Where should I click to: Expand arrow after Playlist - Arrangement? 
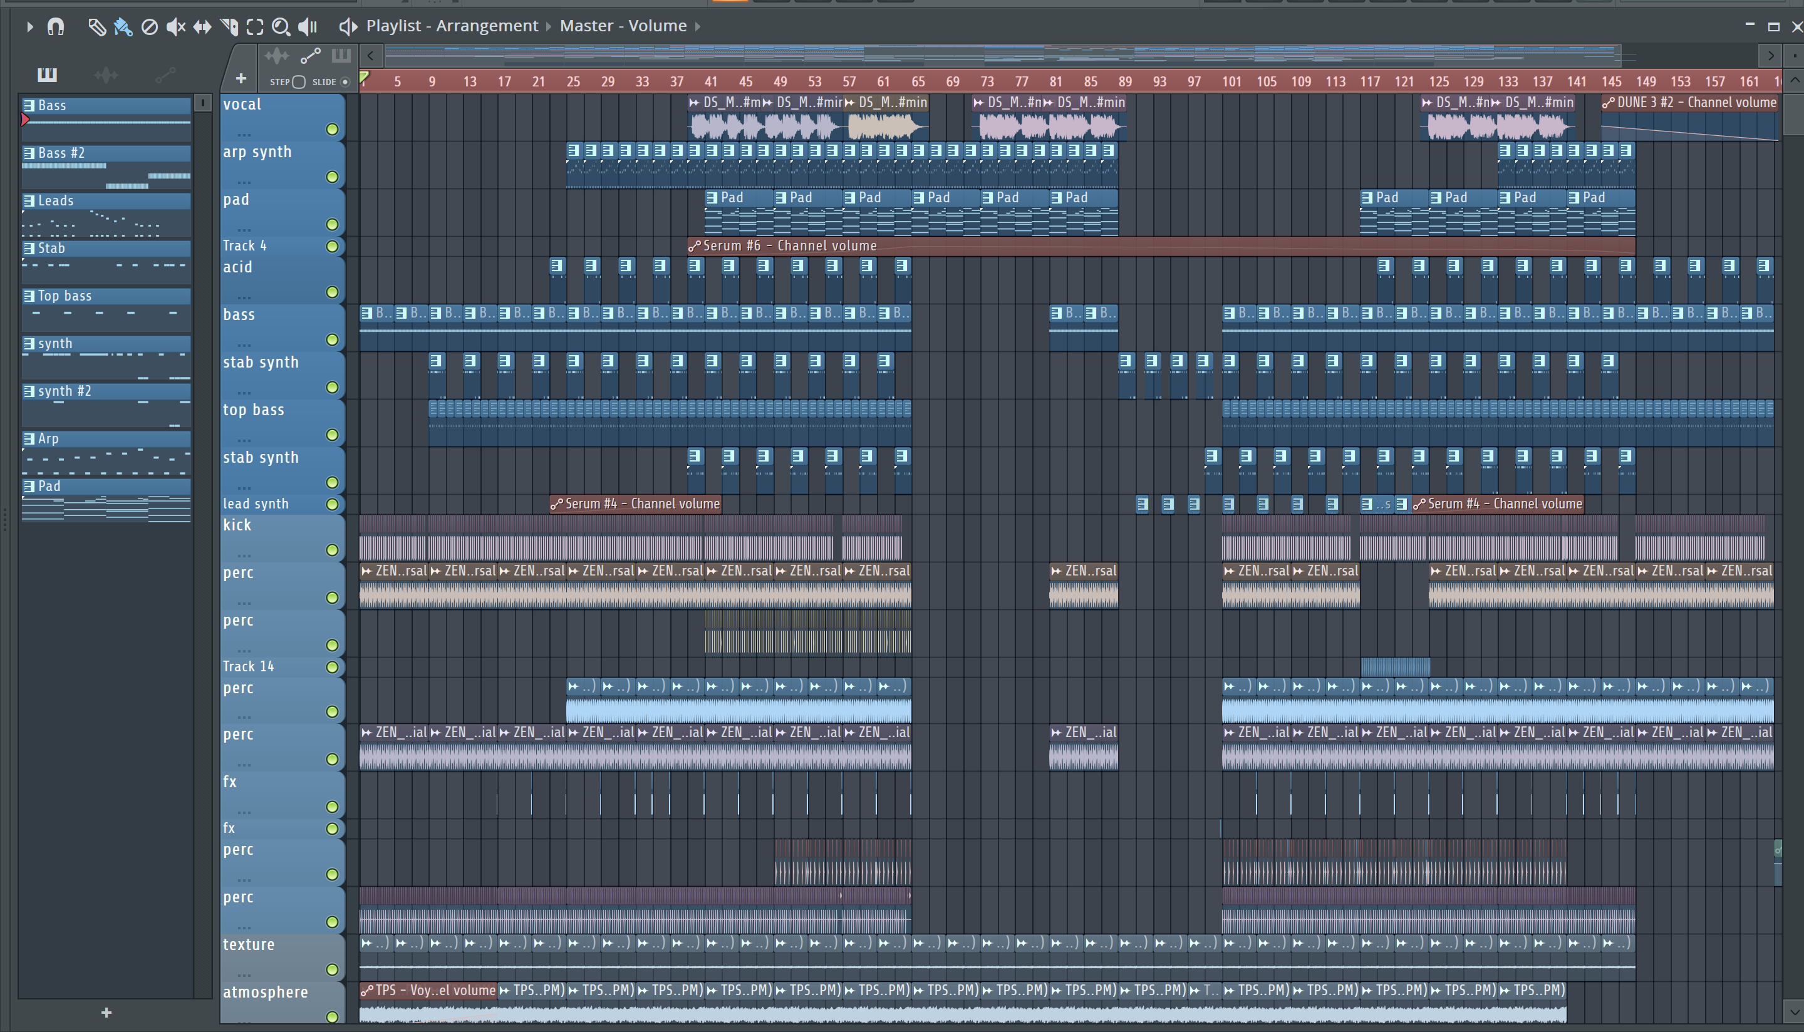click(x=549, y=27)
